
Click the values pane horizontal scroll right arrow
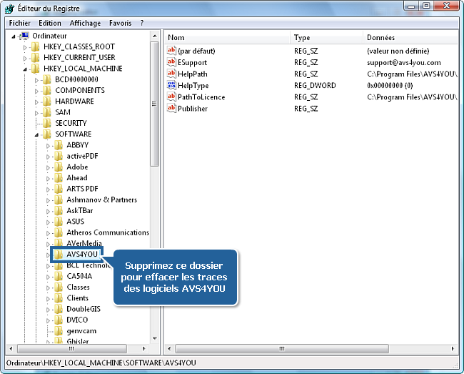pyautogui.click(x=453, y=349)
